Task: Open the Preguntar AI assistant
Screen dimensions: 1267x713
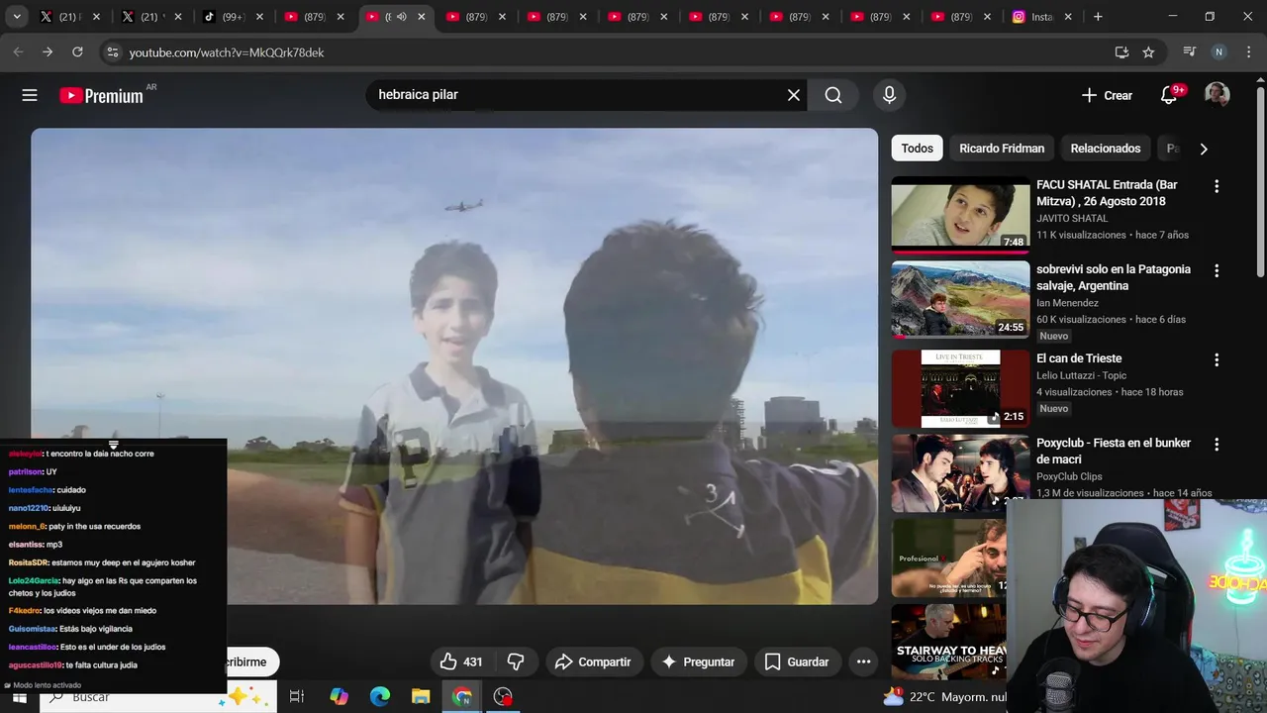Action: (x=698, y=662)
